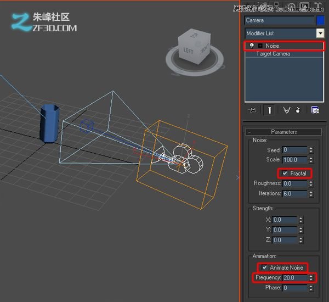Click the Strength X spinner arrows
Viewport: 329px width, 302px height.
[301, 220]
